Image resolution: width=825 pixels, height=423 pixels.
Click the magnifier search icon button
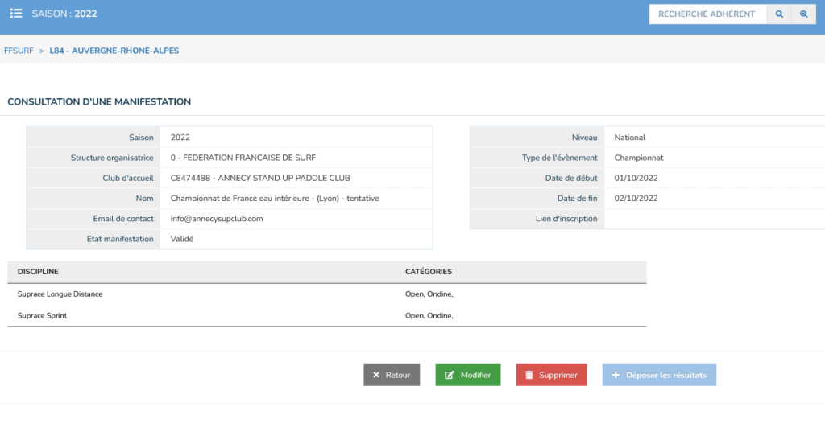[779, 14]
